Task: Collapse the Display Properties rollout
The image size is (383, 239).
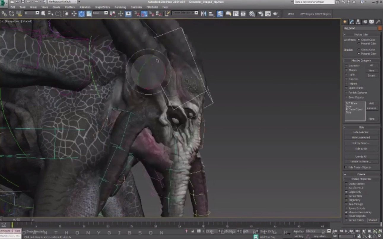Action: [x=362, y=179]
